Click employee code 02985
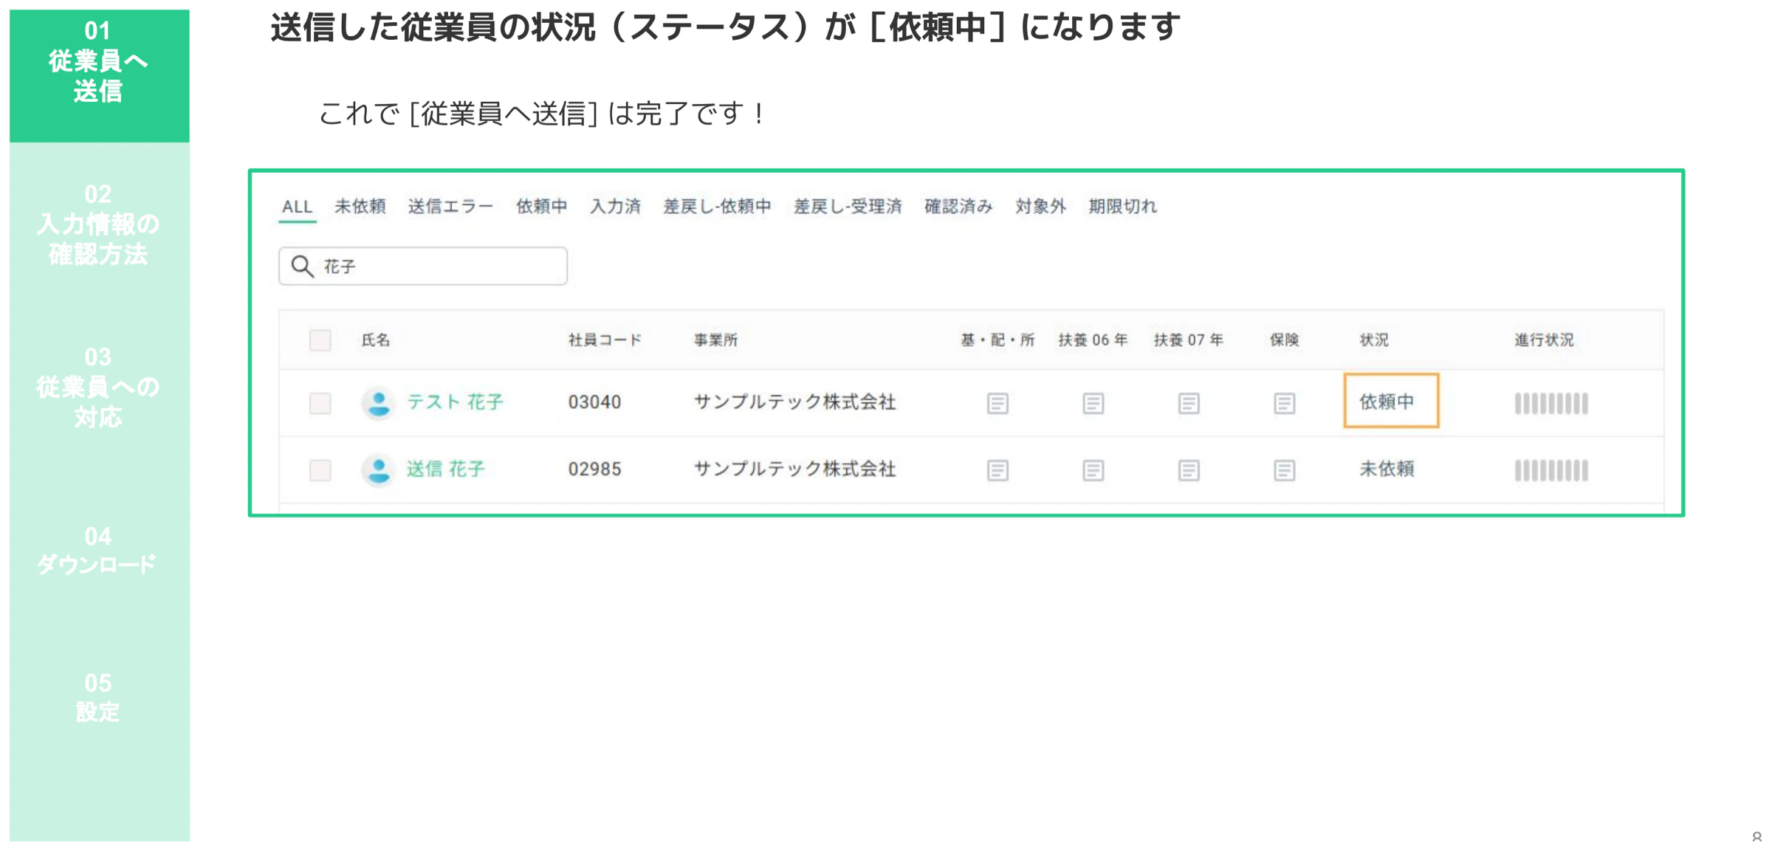This screenshot has height=851, width=1772. [594, 469]
